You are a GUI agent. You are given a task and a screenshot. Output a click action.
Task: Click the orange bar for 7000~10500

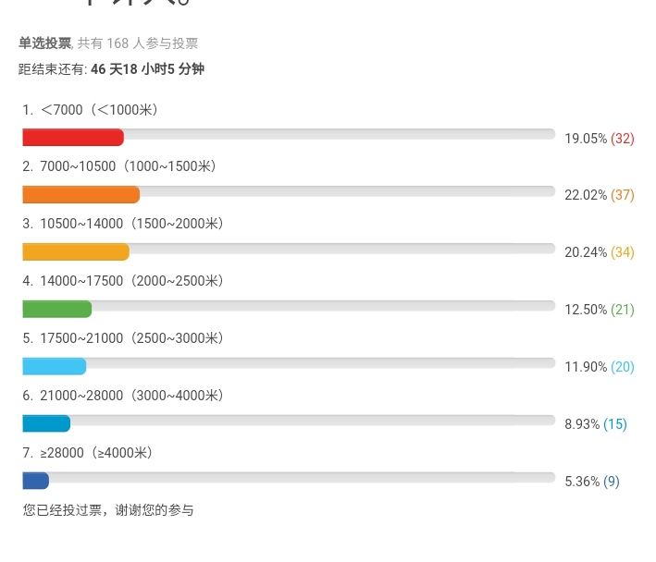[80, 195]
